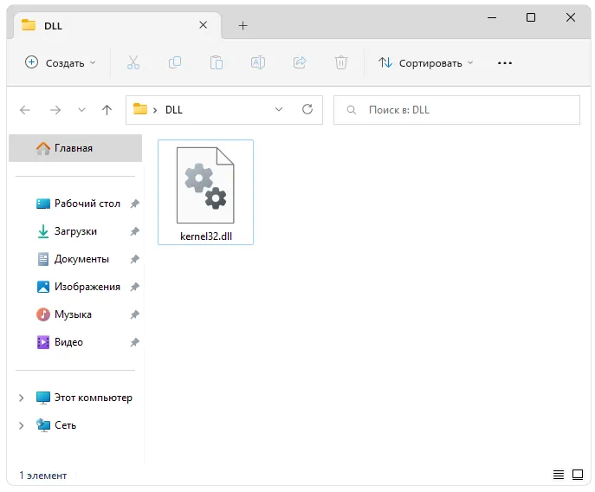Open Видео in sidebar

[x=60, y=342]
